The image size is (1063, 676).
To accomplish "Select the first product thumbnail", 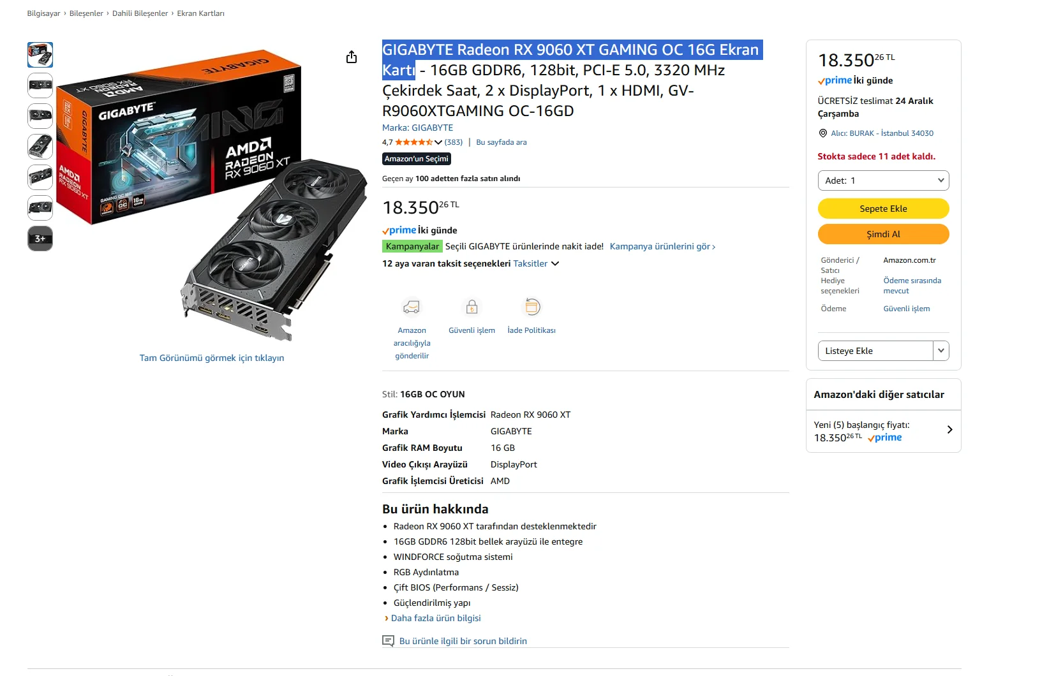I will [40, 55].
